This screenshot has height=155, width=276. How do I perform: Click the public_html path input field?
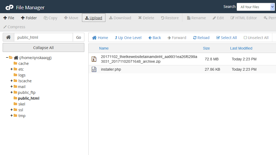tap(43, 37)
